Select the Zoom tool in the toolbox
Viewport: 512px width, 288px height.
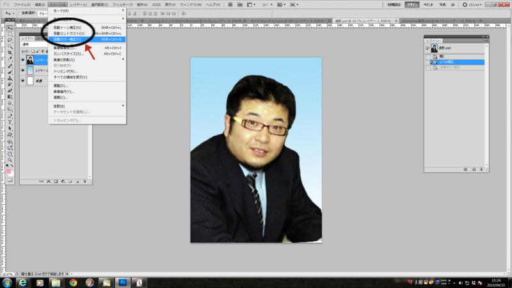tap(10, 161)
